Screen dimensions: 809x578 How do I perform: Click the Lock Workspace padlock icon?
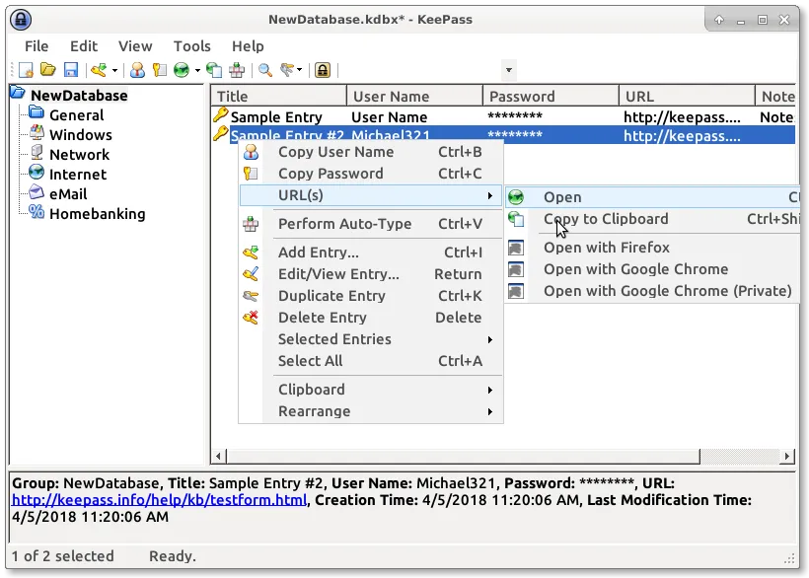pos(322,70)
